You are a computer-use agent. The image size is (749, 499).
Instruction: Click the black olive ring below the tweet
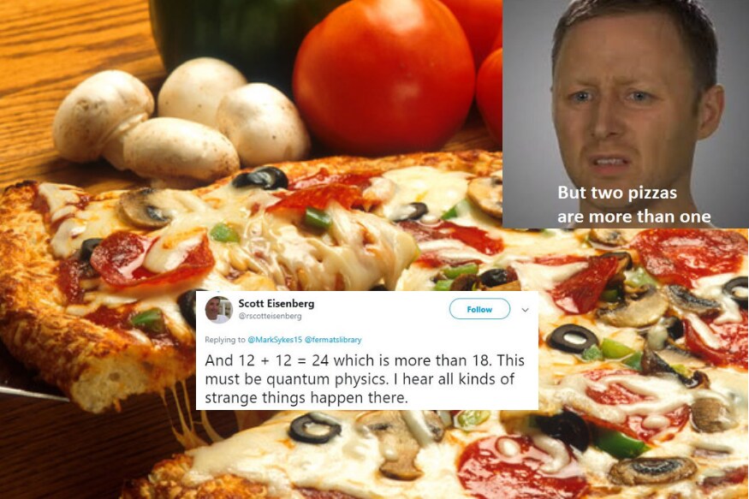pyautogui.click(x=314, y=428)
